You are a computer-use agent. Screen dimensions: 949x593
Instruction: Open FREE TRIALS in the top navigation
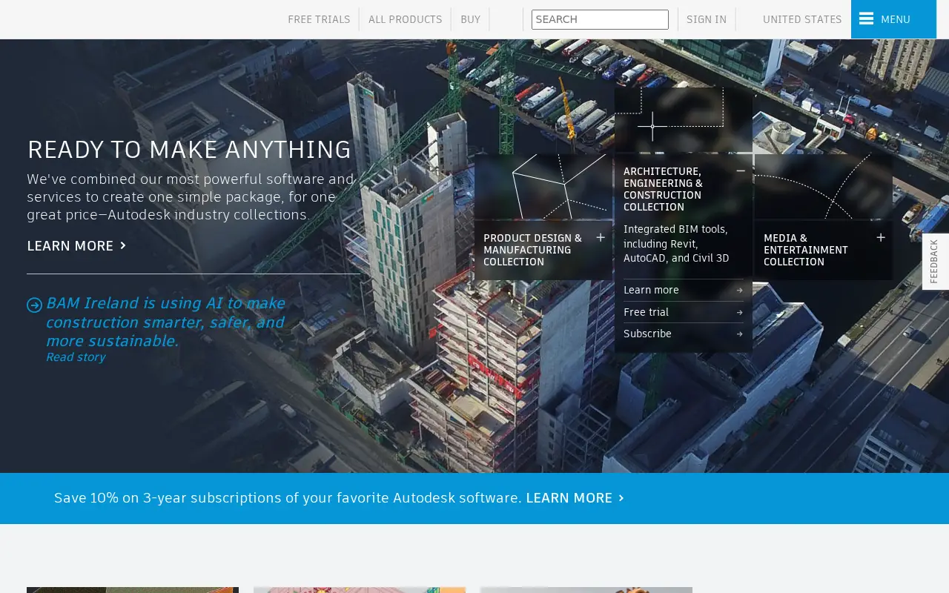(x=319, y=19)
